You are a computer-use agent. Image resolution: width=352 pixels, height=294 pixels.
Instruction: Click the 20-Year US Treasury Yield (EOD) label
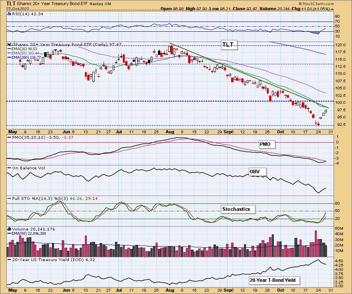point(54,260)
